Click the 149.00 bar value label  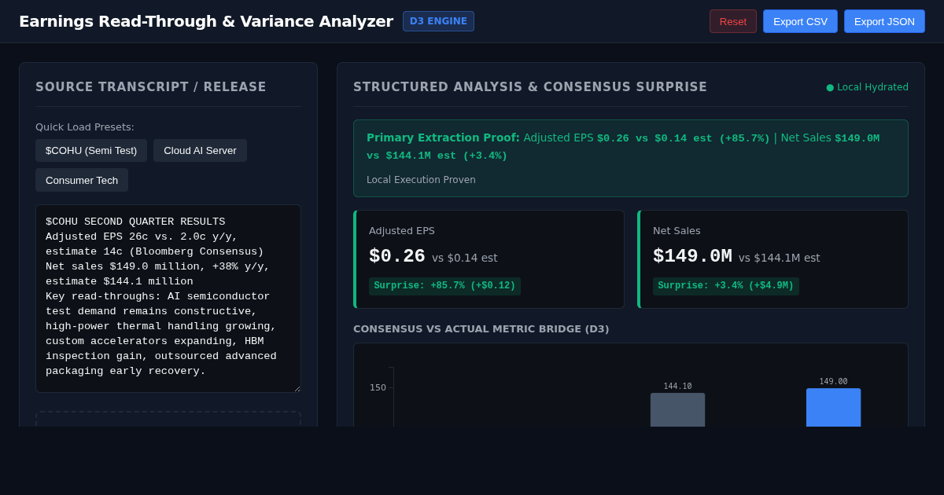tap(833, 381)
